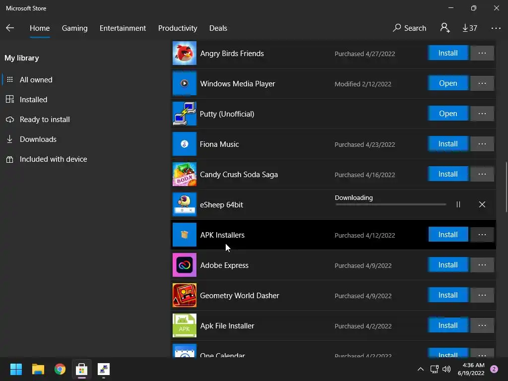Click the Candy Crush Soda Saga title
The width and height of the screenshot is (508, 381).
(x=239, y=175)
